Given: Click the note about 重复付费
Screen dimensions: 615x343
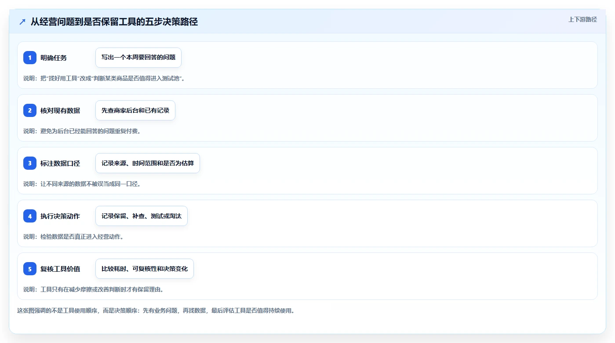Looking at the screenshot, I should (82, 131).
